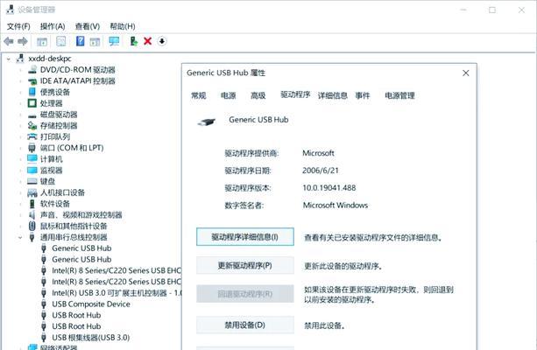Switch to the 电源管理 tab
Image resolution: width=537 pixels, height=350 pixels.
click(399, 95)
